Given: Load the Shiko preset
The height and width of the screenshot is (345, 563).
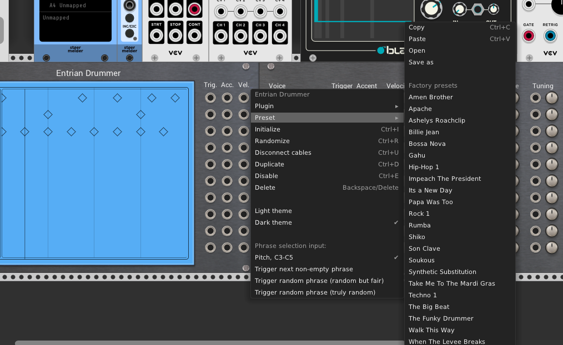Looking at the screenshot, I should point(460,237).
